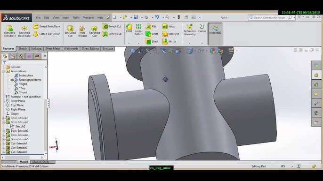The height and width of the screenshot is (181, 323).
Task: Click the Lofted Boss/Base tool
Action: click(x=46, y=34)
